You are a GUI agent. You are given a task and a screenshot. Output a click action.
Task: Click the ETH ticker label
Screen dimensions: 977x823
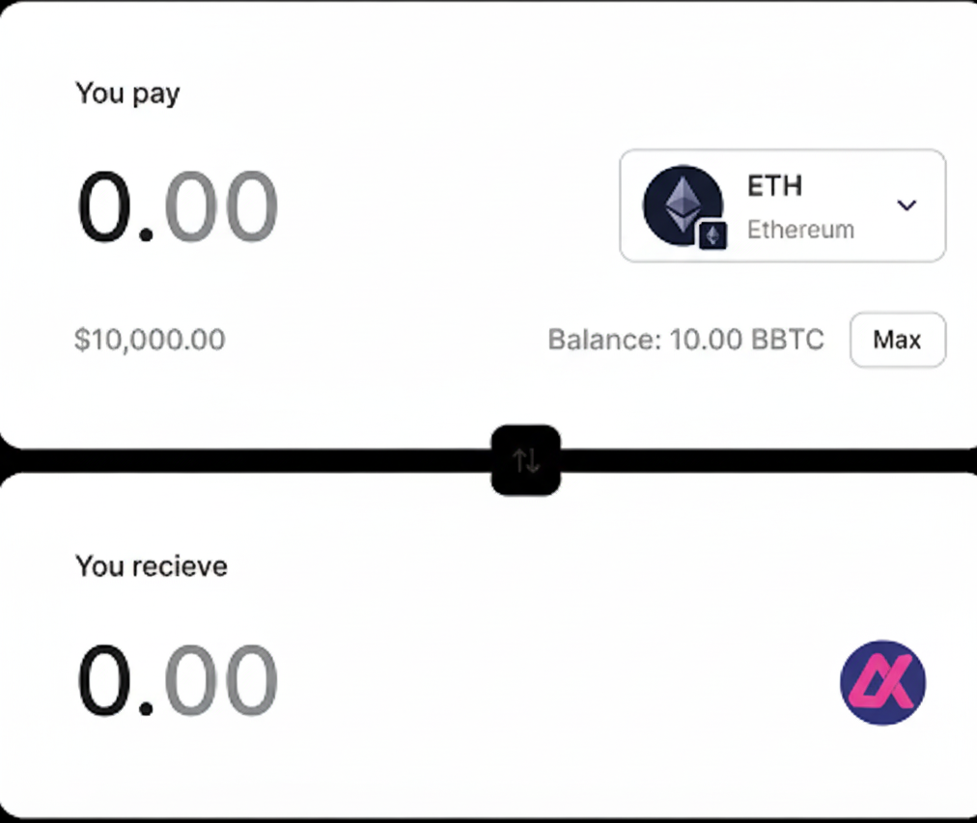pos(774,185)
